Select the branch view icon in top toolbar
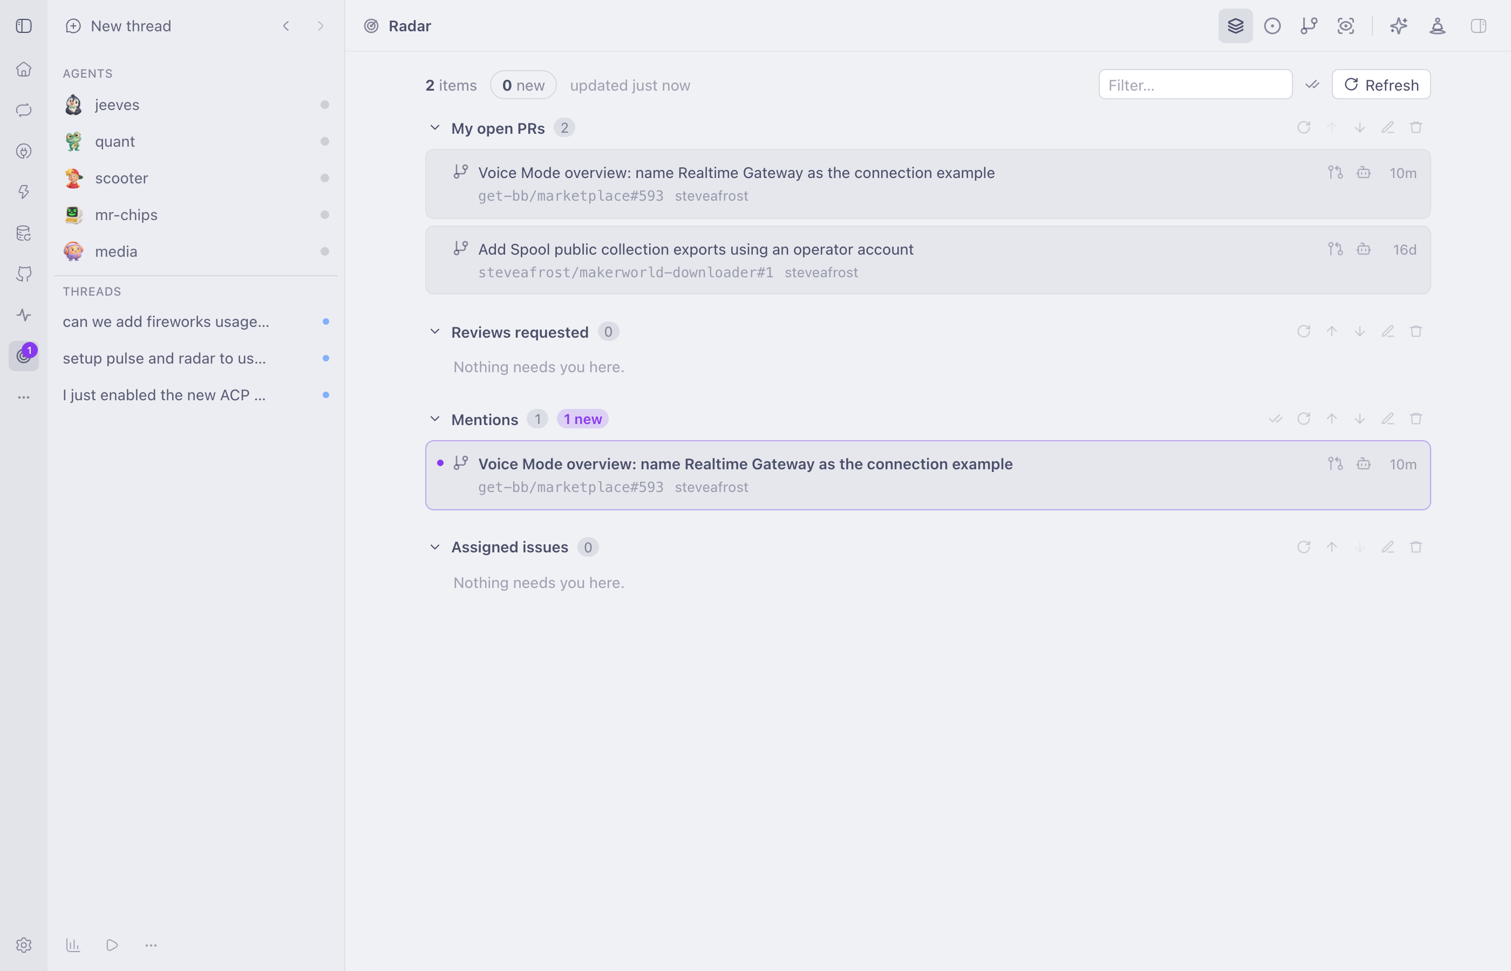 coord(1309,26)
